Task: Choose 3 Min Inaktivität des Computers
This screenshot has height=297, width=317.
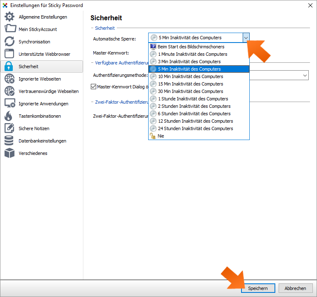Action: click(199, 62)
